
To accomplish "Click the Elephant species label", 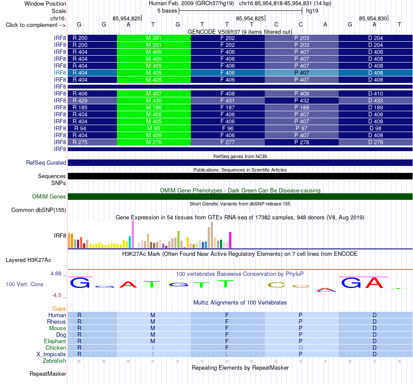I will [55, 341].
